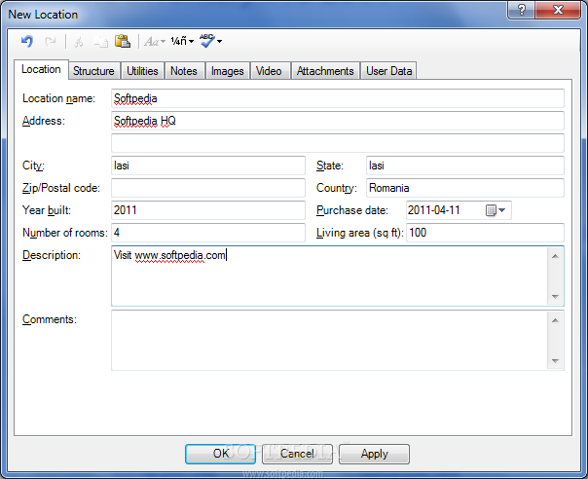This screenshot has width=588, height=479.
Task: Click the Redo toolbar icon
Action: coord(51,41)
